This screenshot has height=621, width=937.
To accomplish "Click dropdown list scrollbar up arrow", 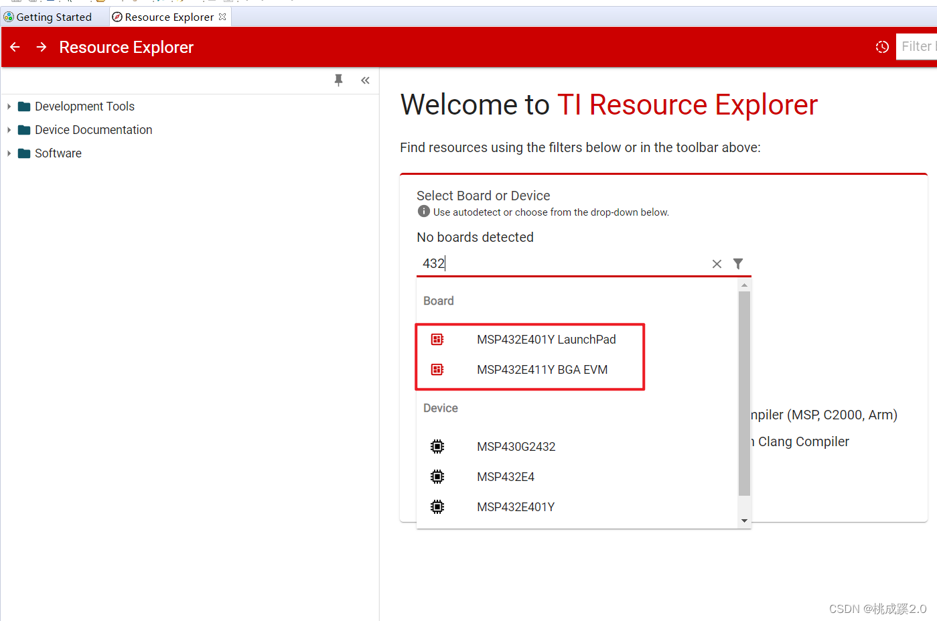I will pos(744,285).
